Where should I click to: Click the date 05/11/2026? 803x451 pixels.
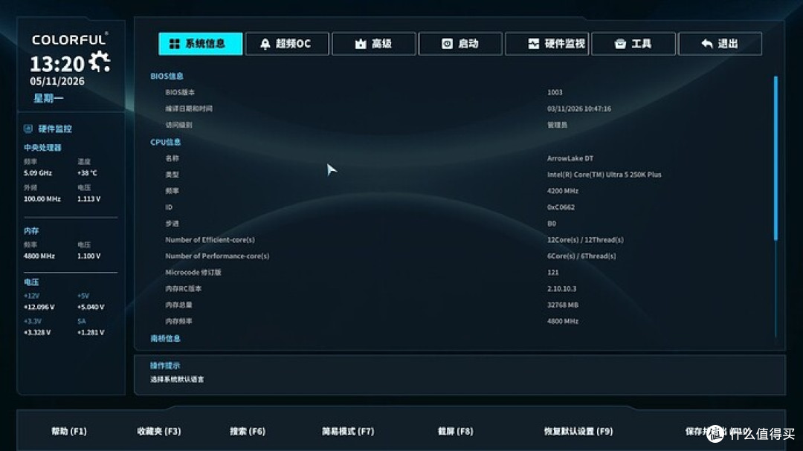[57, 81]
